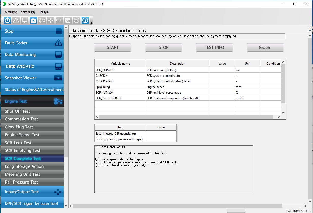Open the SETTING(S) menu
313x213 pixels.
tap(28, 12)
